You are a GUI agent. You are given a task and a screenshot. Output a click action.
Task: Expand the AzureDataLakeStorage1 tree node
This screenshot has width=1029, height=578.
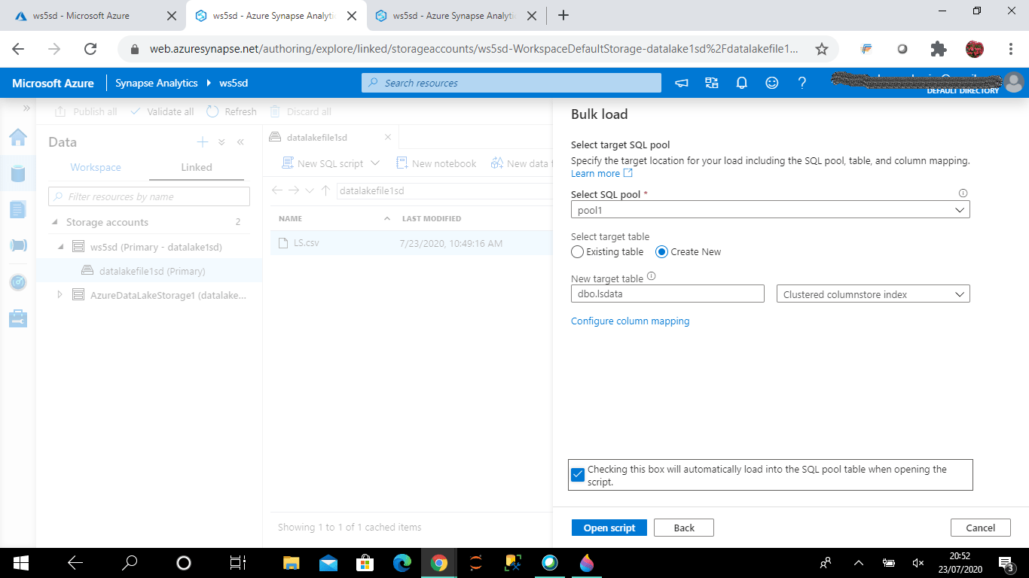pos(60,295)
